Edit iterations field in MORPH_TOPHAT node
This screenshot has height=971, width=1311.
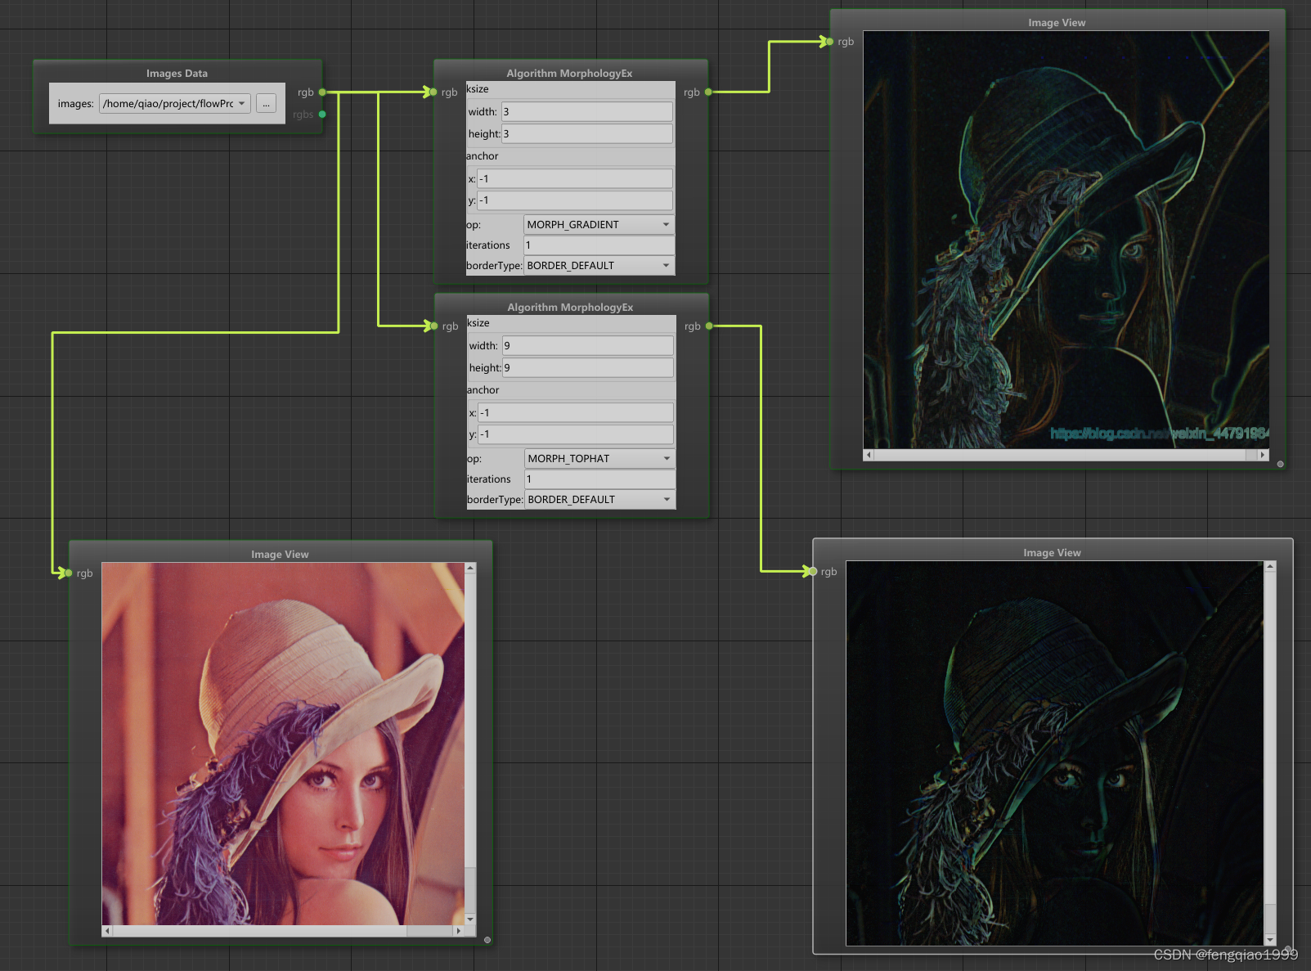[600, 479]
